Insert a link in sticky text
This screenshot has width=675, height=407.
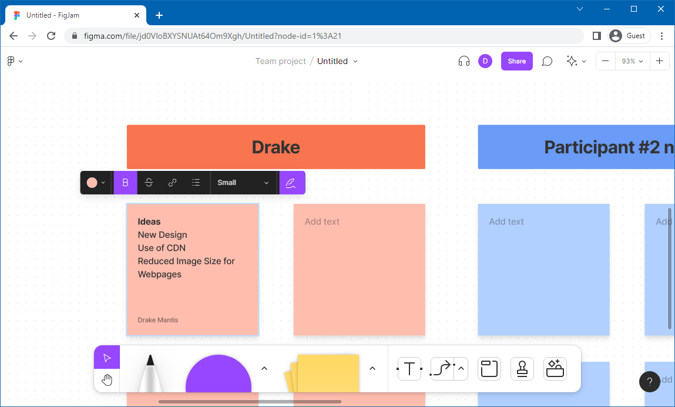pos(173,183)
